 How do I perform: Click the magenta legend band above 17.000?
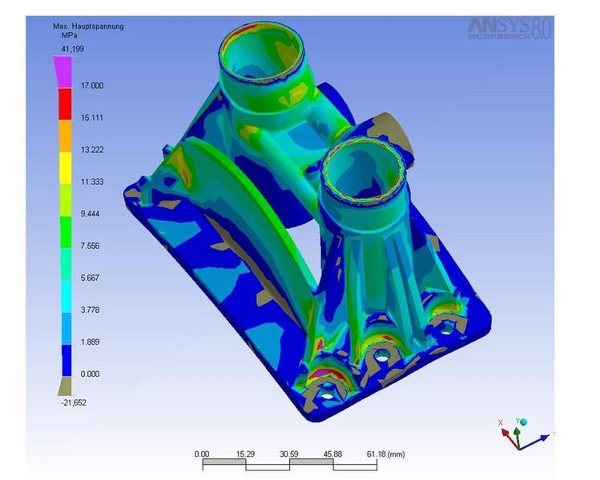coord(62,71)
